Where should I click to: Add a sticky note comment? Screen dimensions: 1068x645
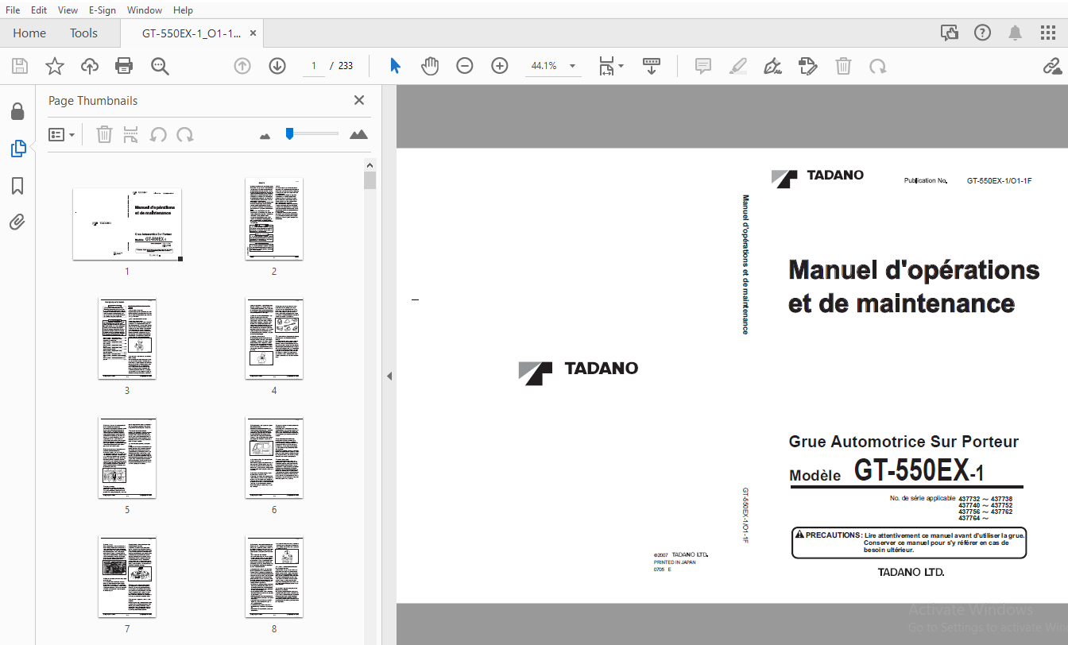(x=703, y=66)
